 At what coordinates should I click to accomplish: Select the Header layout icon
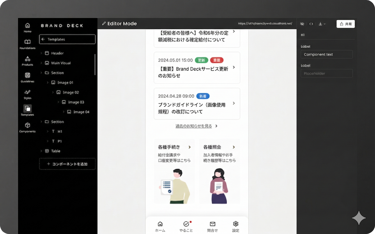[x=47, y=53]
